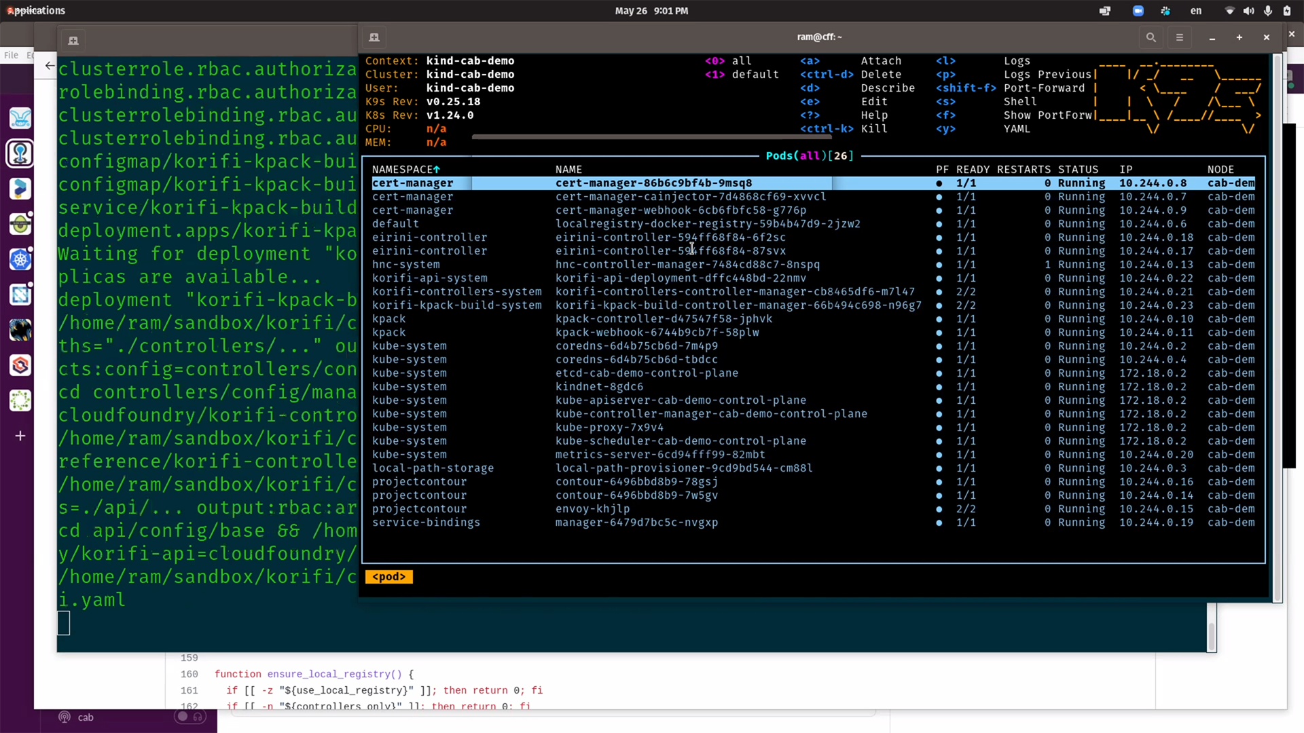This screenshot has width=1304, height=733.
Task: Select the manager-6479d7bc5c-nvgxp pod
Action: 813,523
